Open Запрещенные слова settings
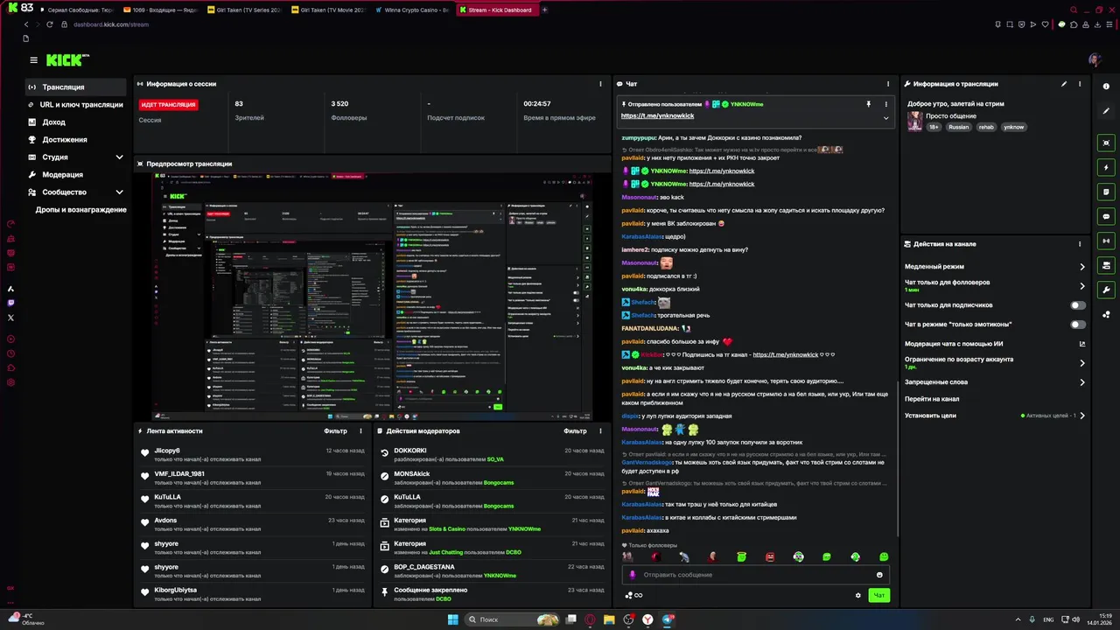1120x630 pixels. point(995,382)
